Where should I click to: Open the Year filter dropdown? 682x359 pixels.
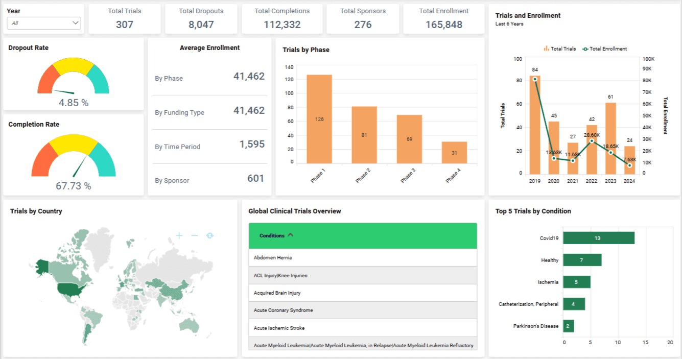[75, 23]
